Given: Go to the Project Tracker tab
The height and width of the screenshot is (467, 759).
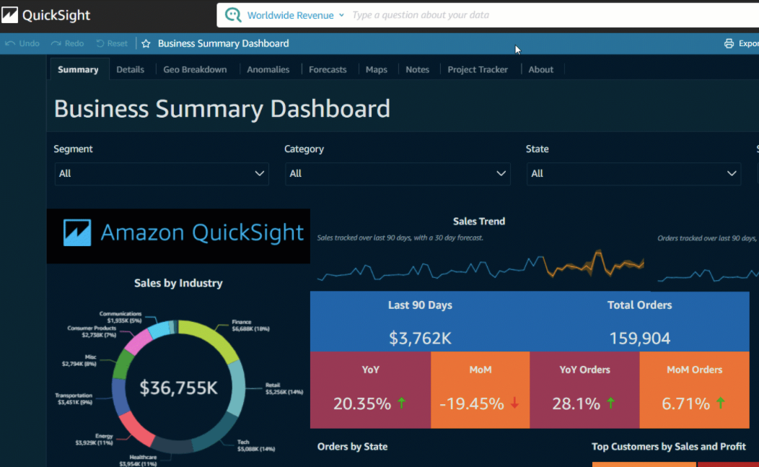Looking at the screenshot, I should 478,69.
